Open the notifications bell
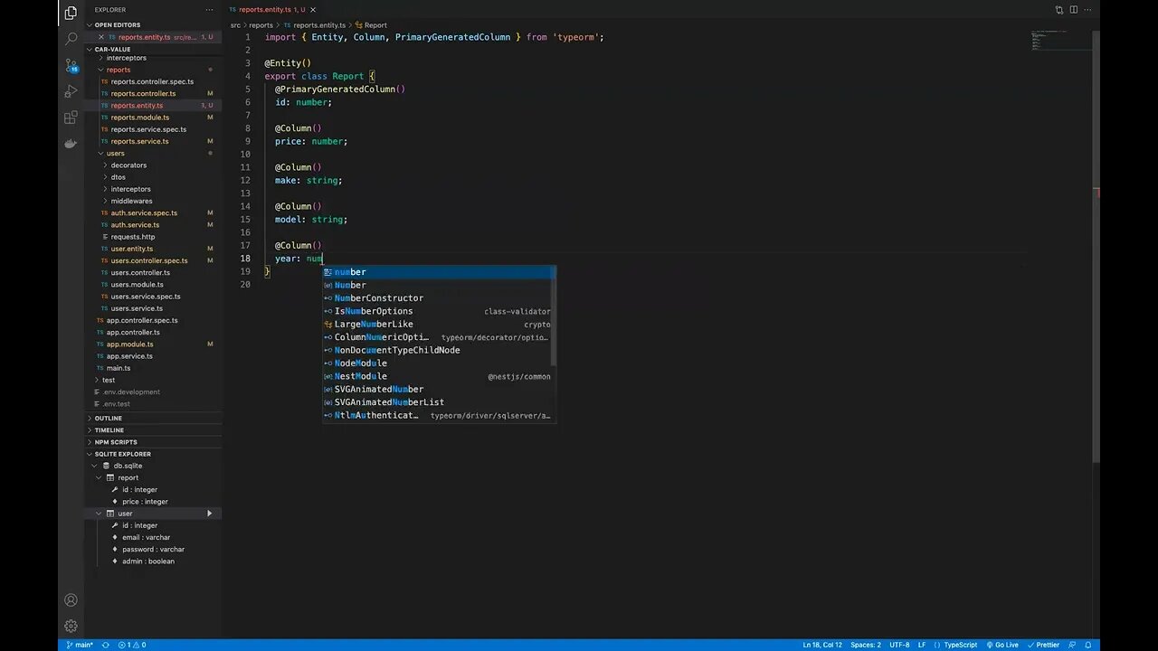Viewport: 1158px width, 651px height. [x=1087, y=645]
